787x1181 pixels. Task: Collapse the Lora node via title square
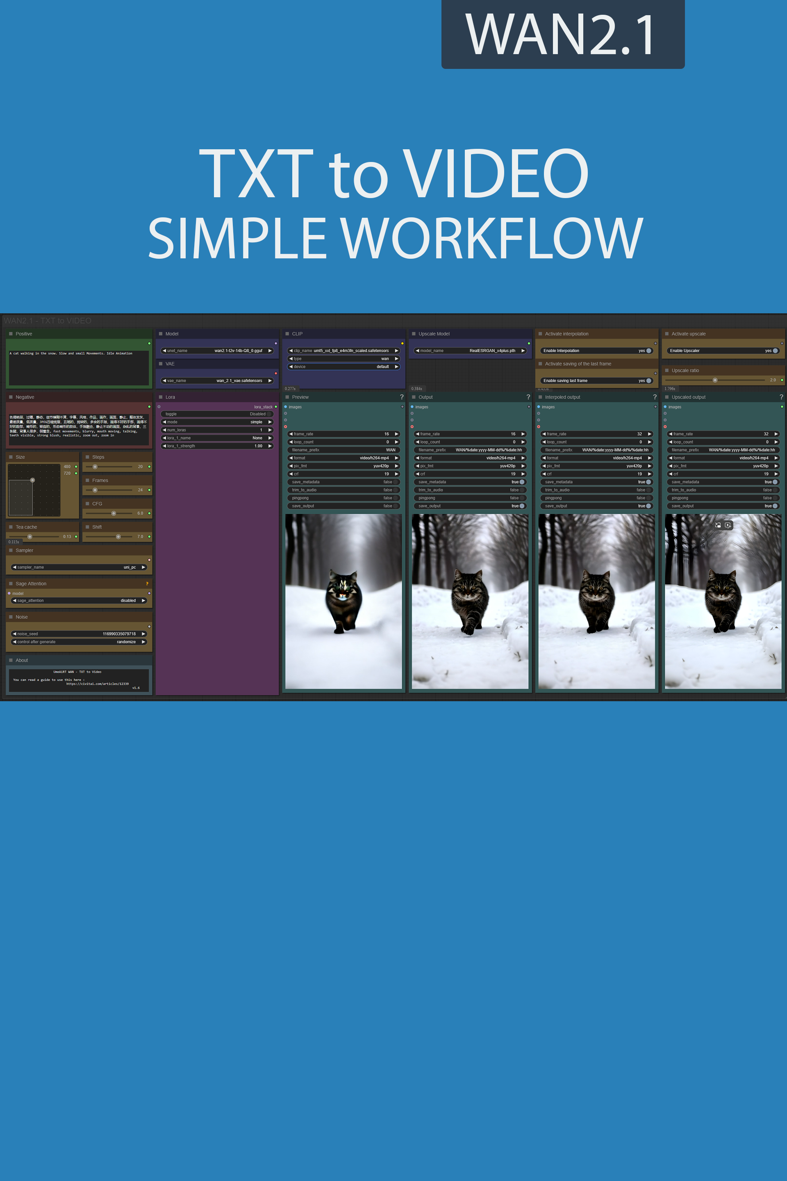tap(161, 397)
